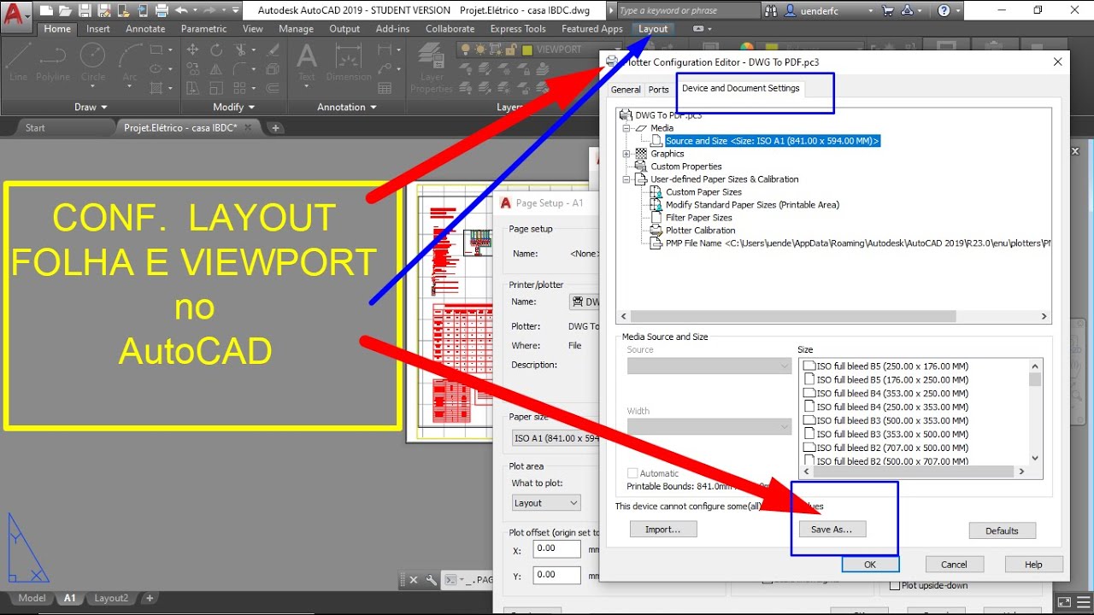Click the Hatch tool in Draw panel
Image resolution: width=1094 pixels, height=615 pixels.
pos(156,88)
